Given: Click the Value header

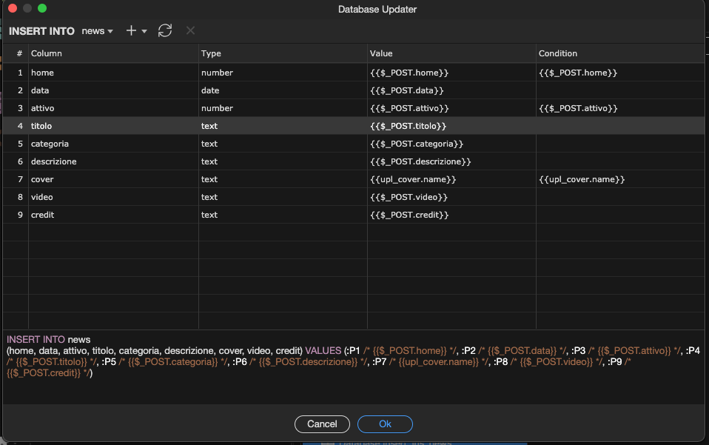Looking at the screenshot, I should pos(380,53).
